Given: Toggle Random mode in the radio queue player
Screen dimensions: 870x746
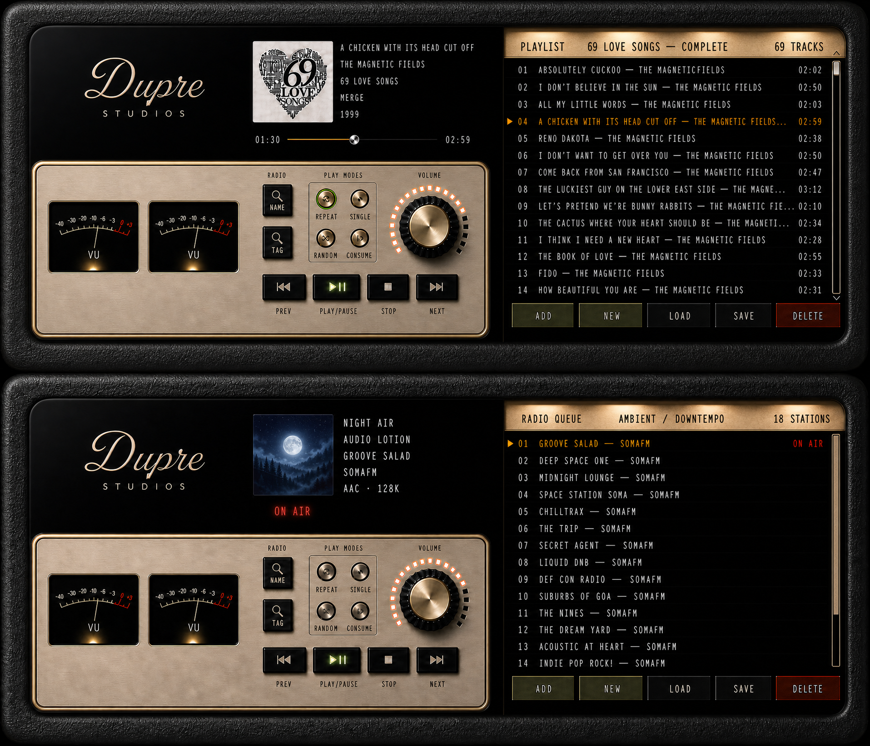Looking at the screenshot, I should [x=326, y=611].
